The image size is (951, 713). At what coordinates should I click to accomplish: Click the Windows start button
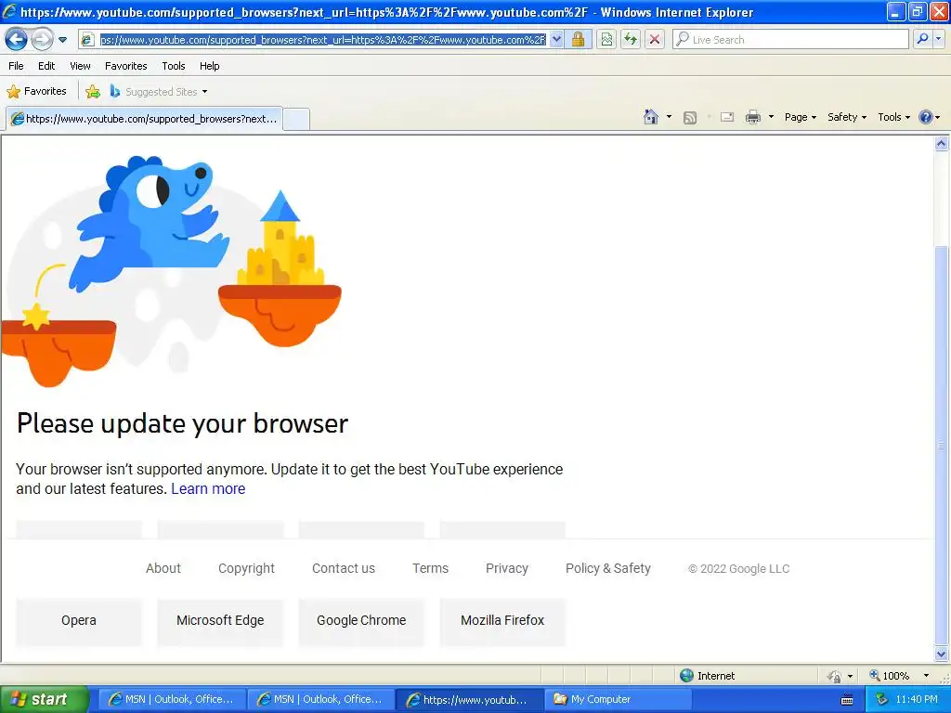[x=45, y=699]
